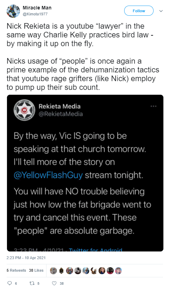This screenshot has height=292, width=170.
Task: Click the last liker avatar in the row
Action: (x=118, y=271)
